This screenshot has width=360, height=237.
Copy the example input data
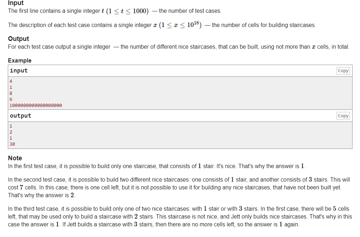click(343, 71)
